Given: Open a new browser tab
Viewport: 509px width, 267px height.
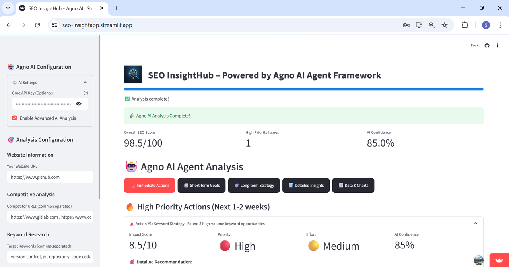Looking at the screenshot, I should point(116,8).
